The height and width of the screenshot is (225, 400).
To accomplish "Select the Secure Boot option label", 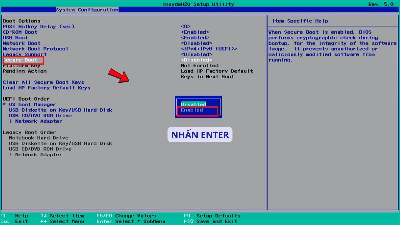I will click(20, 60).
